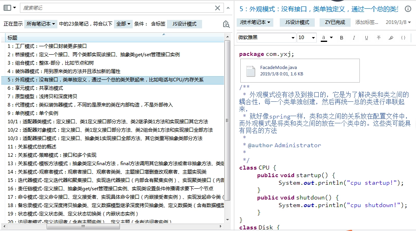This screenshot has width=416, height=231.
Task: Select the bold formatting icon
Action: tap(341, 38)
